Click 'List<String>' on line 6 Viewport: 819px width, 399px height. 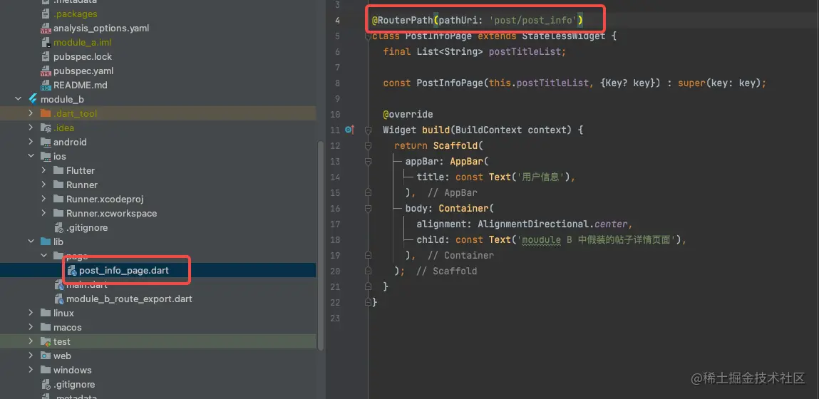pos(449,52)
